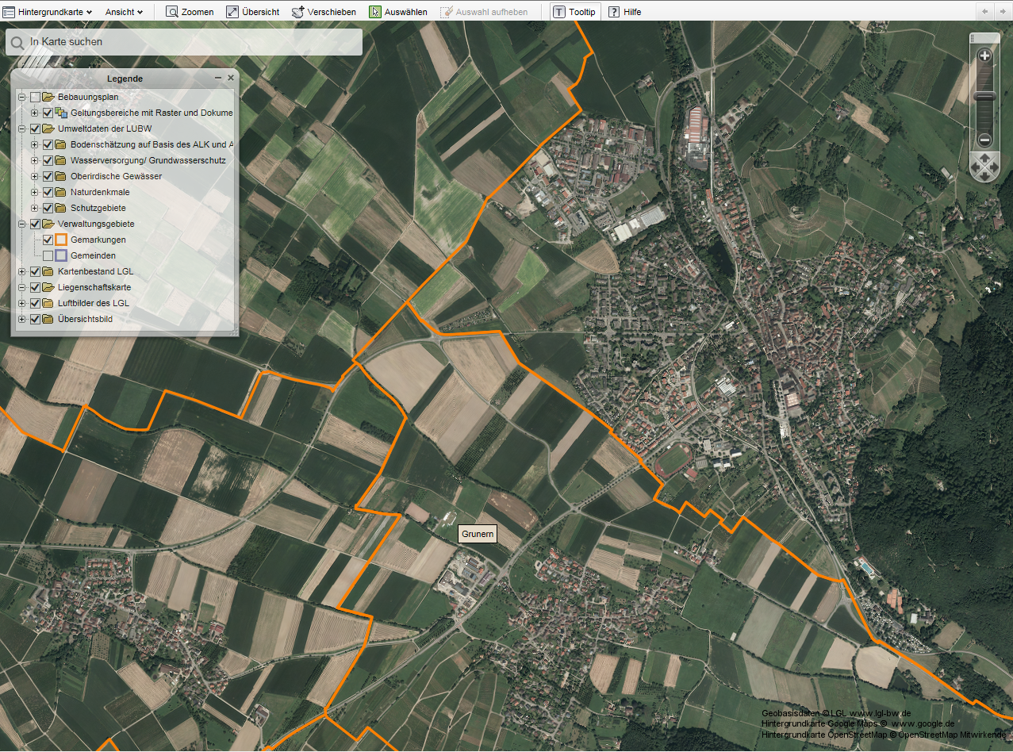Uncheck the Gemarkungen layer

(48, 240)
